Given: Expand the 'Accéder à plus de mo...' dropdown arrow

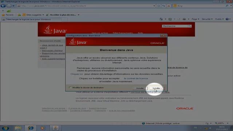Looking at the screenshot, I should [79, 15].
